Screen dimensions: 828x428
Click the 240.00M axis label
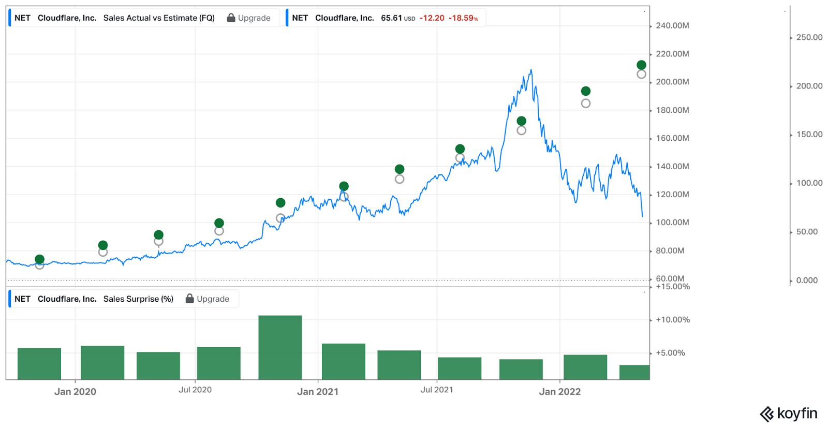672,25
